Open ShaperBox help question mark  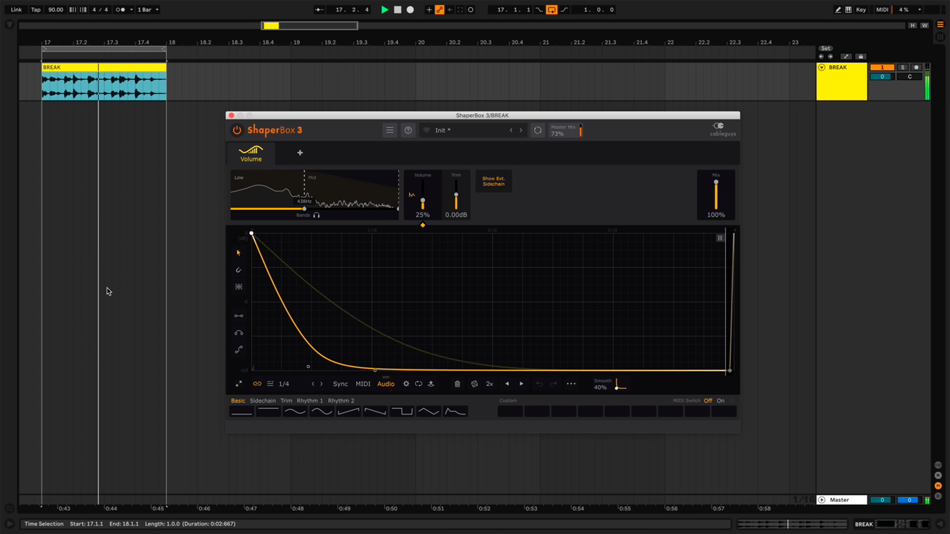pos(408,130)
